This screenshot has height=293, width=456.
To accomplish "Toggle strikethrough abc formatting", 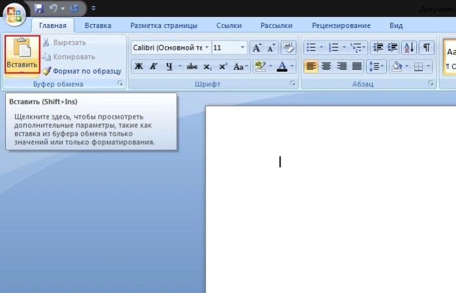I will point(192,67).
